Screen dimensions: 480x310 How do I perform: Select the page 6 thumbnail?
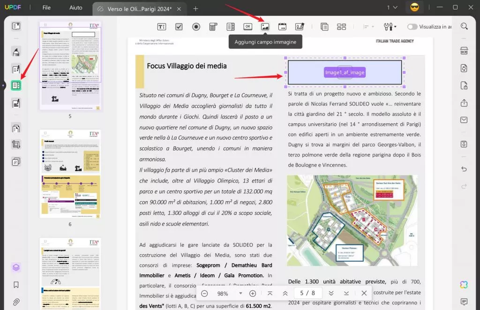click(70, 174)
